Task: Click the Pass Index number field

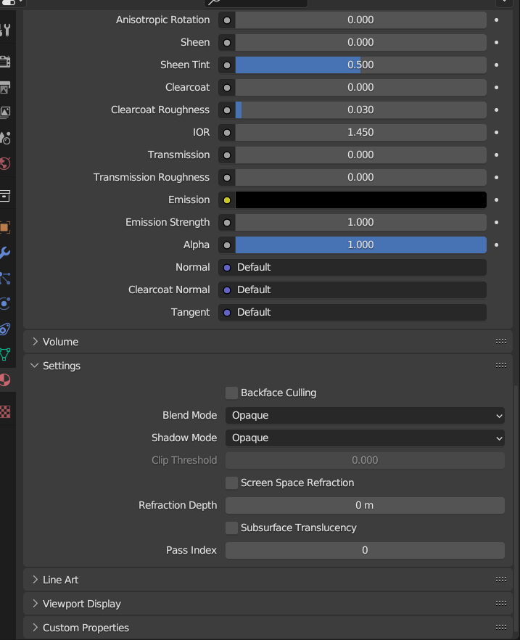Action: (365, 550)
